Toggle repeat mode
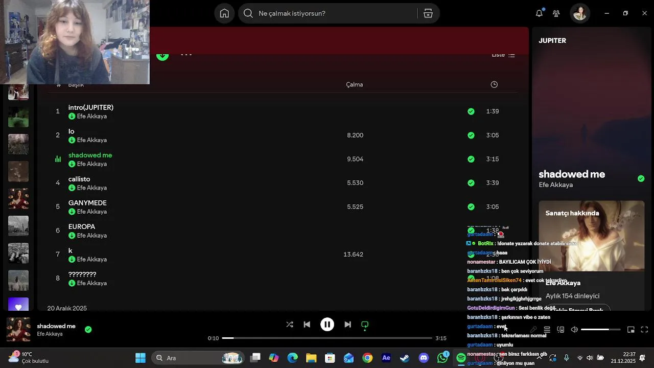The image size is (654, 368). (x=365, y=325)
